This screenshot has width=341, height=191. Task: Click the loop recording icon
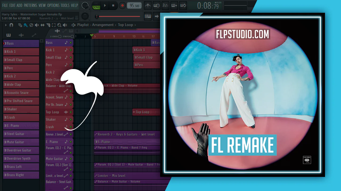(183, 5)
